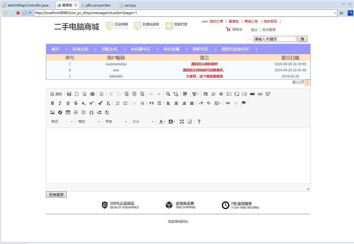This screenshot has height=244, width=354.
Task: Insert a special character with Omega icon
Action: pos(92,112)
